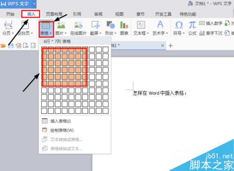
Task: Click the 文本框 text box icon
Action: pyautogui.click(x=141, y=25)
